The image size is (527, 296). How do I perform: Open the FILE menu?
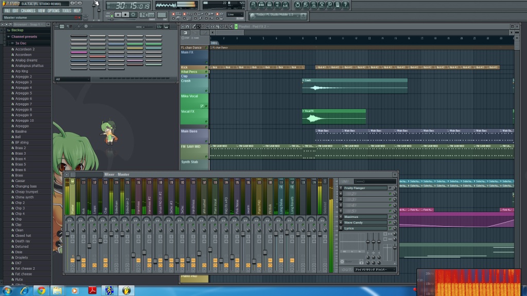coord(7,11)
